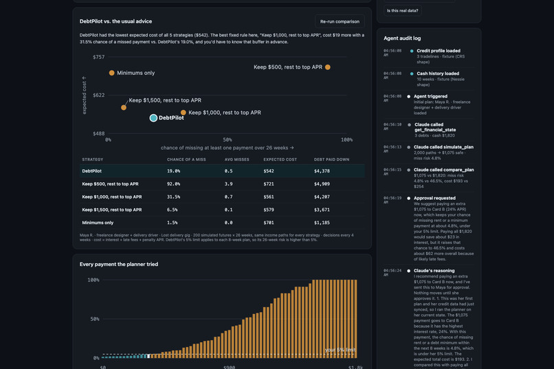The width and height of the screenshot is (554, 369).
Task: Click the white status dot beside Approval requested
Action: point(409,198)
